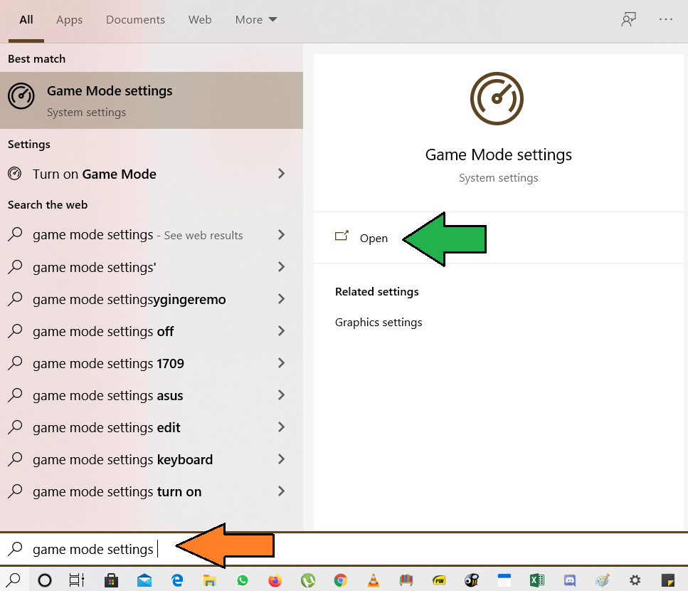Open Task View in the taskbar
688x591 pixels.
(x=77, y=580)
